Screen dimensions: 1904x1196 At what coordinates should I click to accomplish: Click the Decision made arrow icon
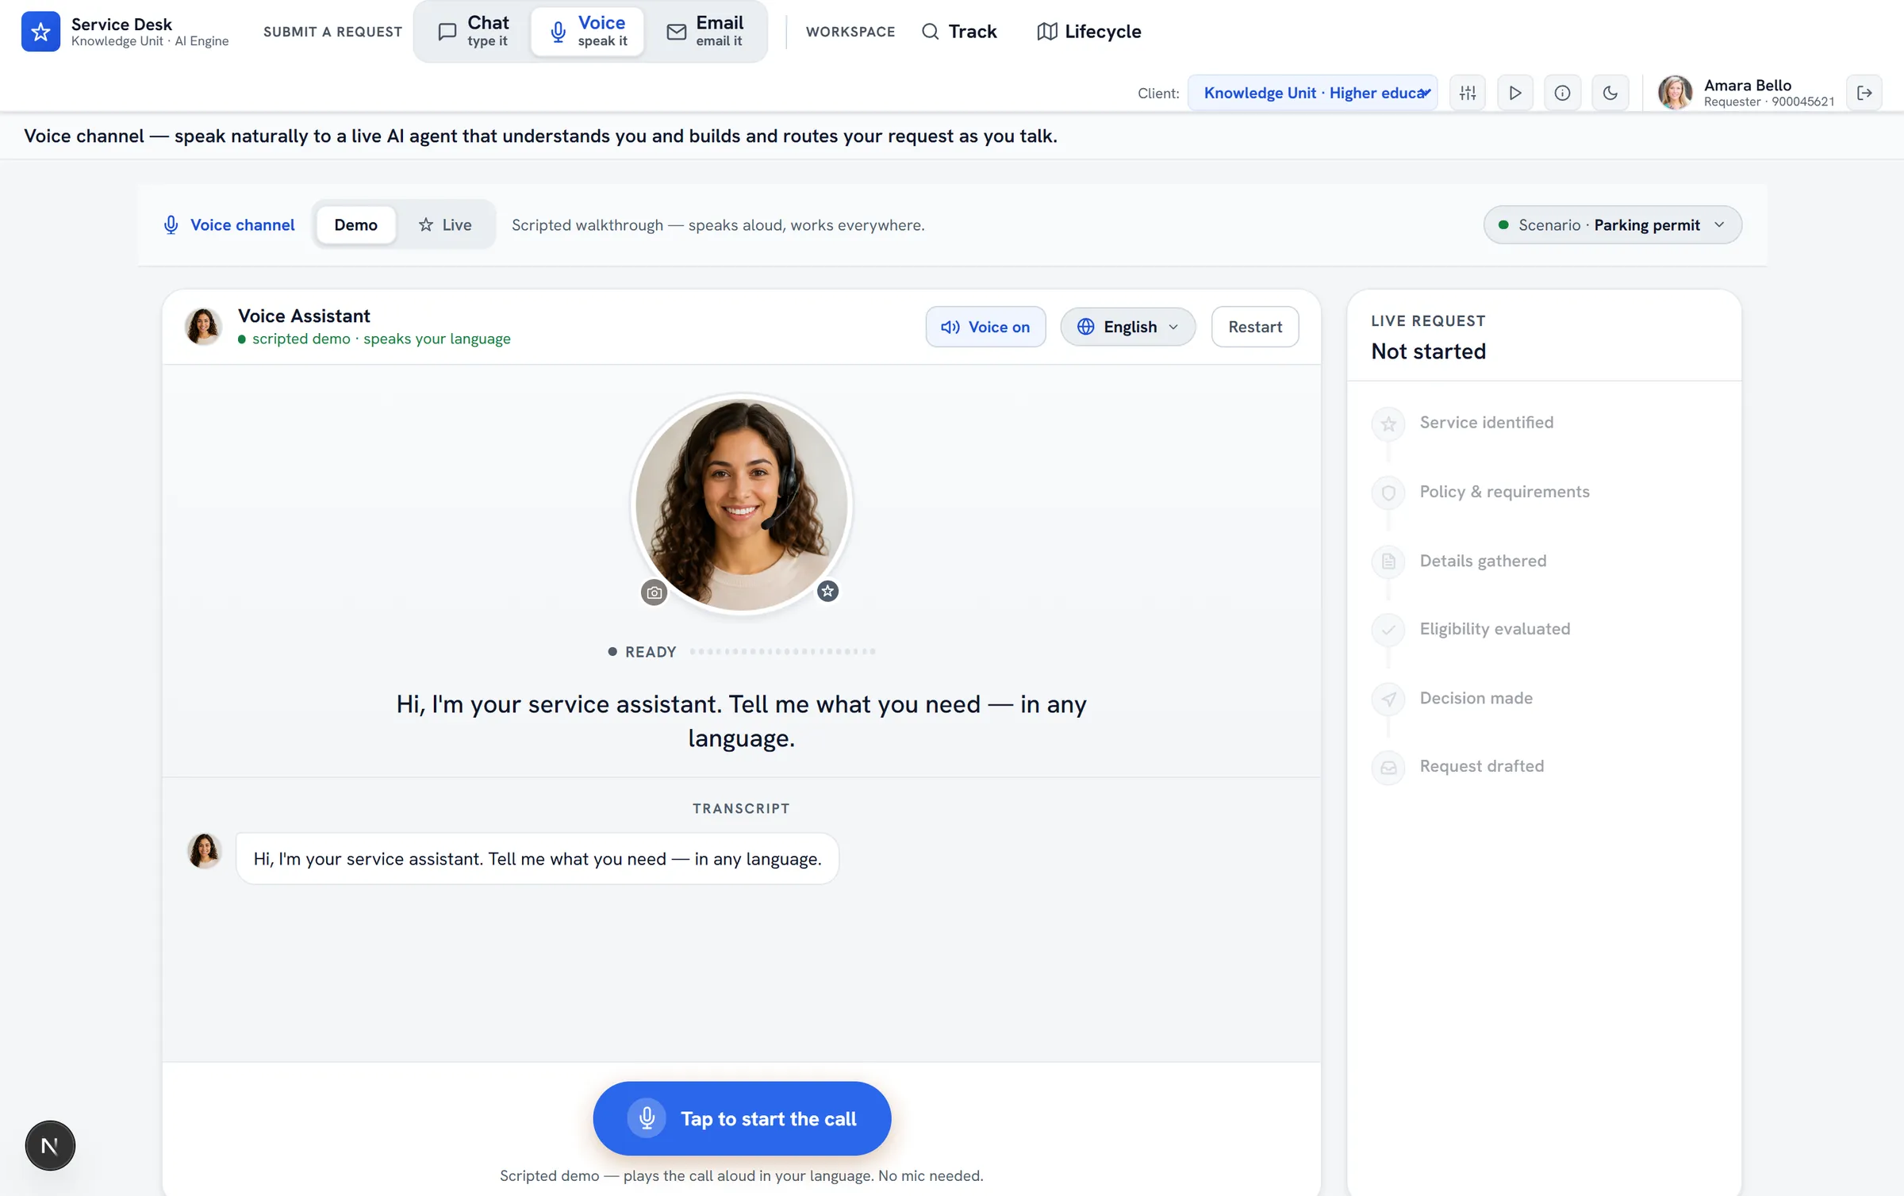[1388, 699]
